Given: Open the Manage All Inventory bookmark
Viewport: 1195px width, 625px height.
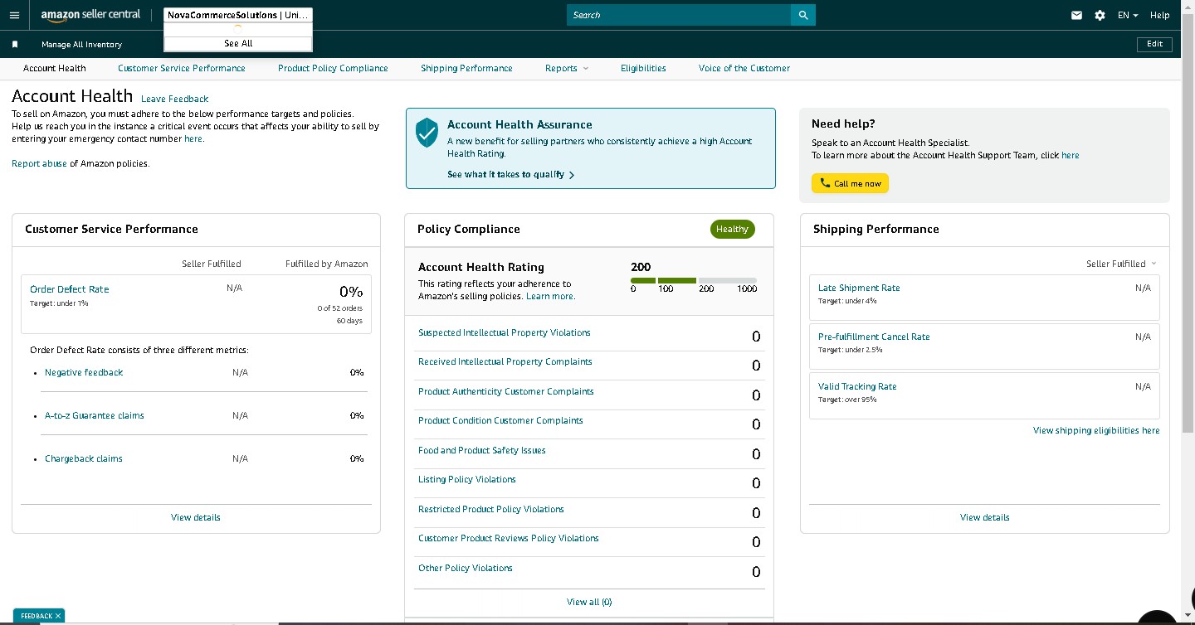Looking at the screenshot, I should (x=81, y=45).
